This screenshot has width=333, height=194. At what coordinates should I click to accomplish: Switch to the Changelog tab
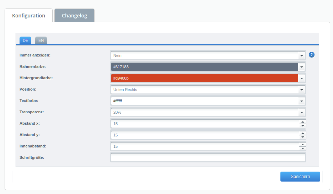pyautogui.click(x=74, y=16)
